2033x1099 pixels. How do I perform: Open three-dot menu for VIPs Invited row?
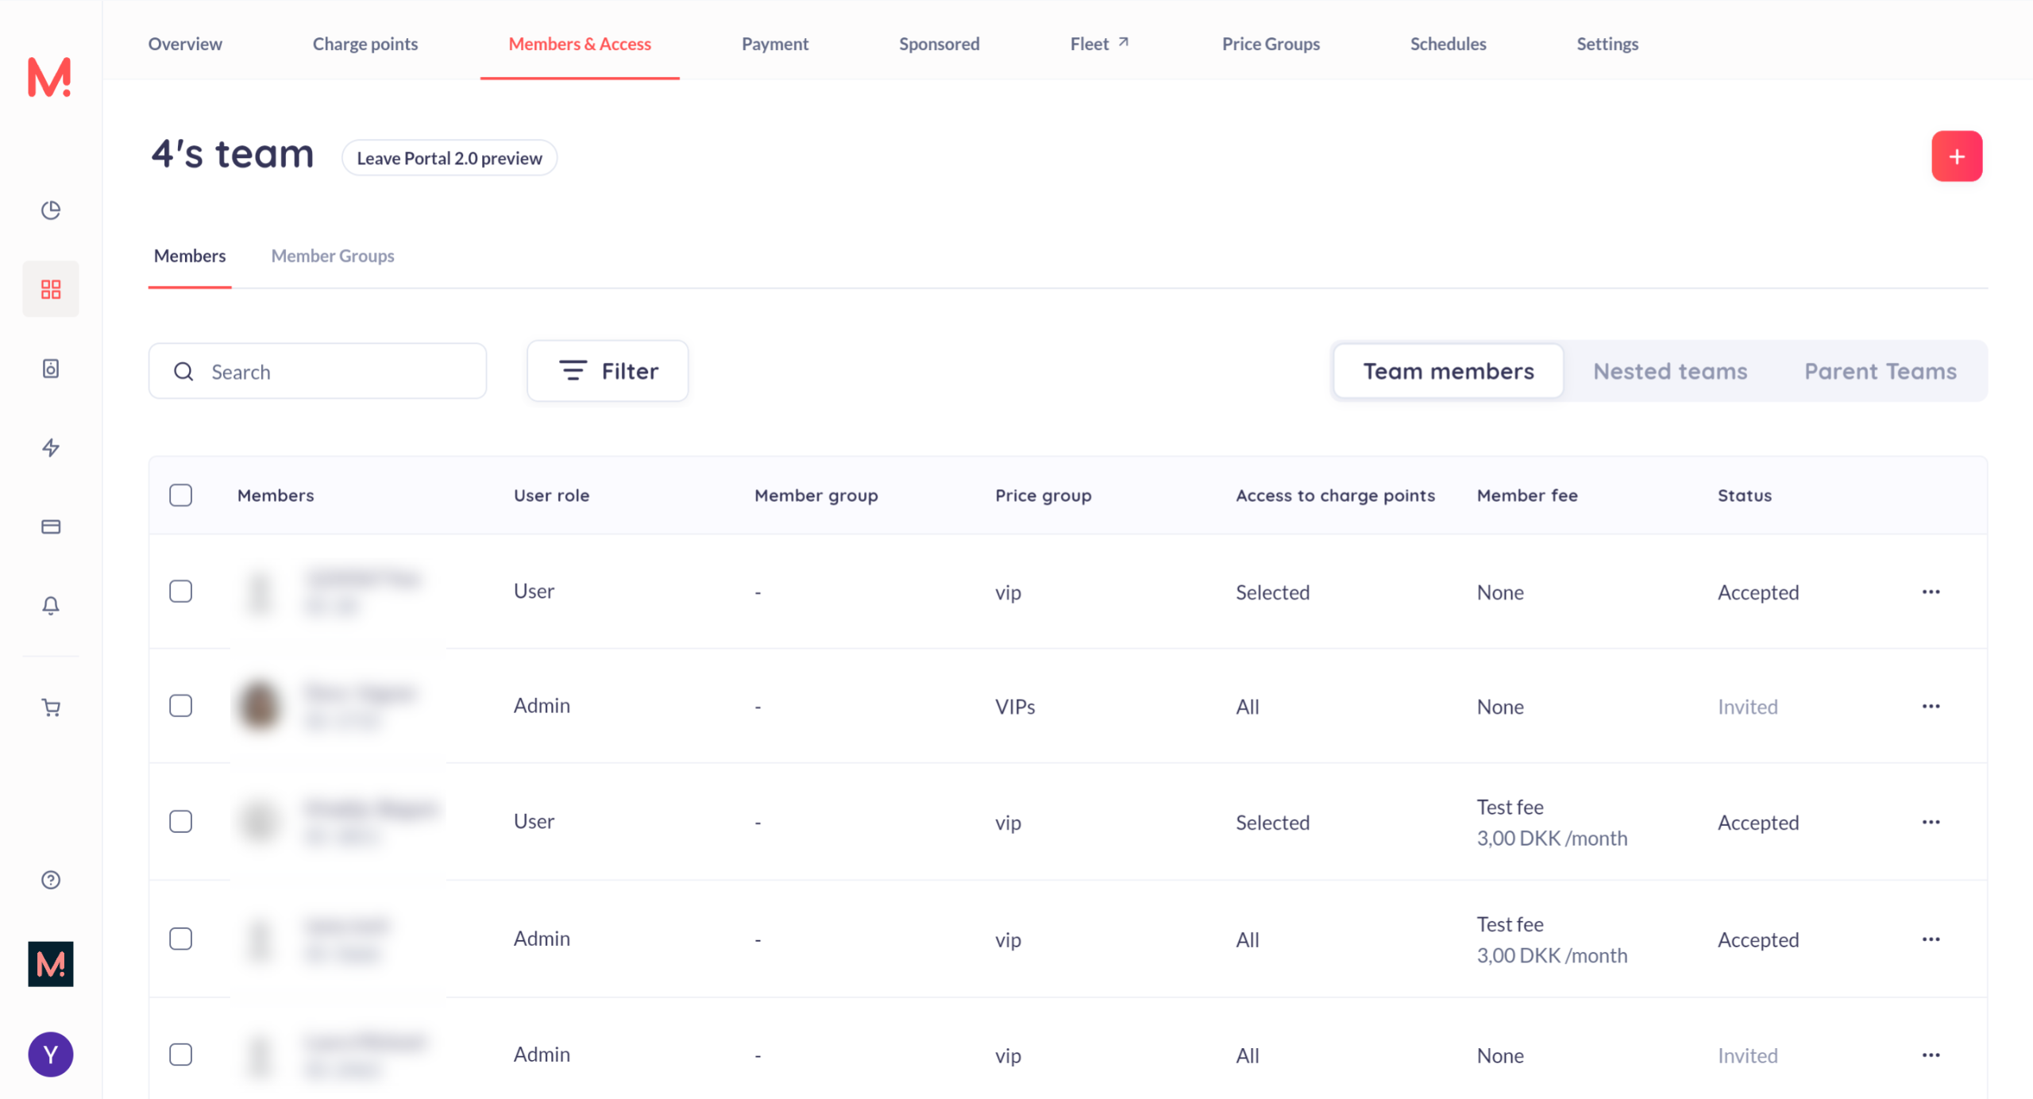pos(1931,706)
